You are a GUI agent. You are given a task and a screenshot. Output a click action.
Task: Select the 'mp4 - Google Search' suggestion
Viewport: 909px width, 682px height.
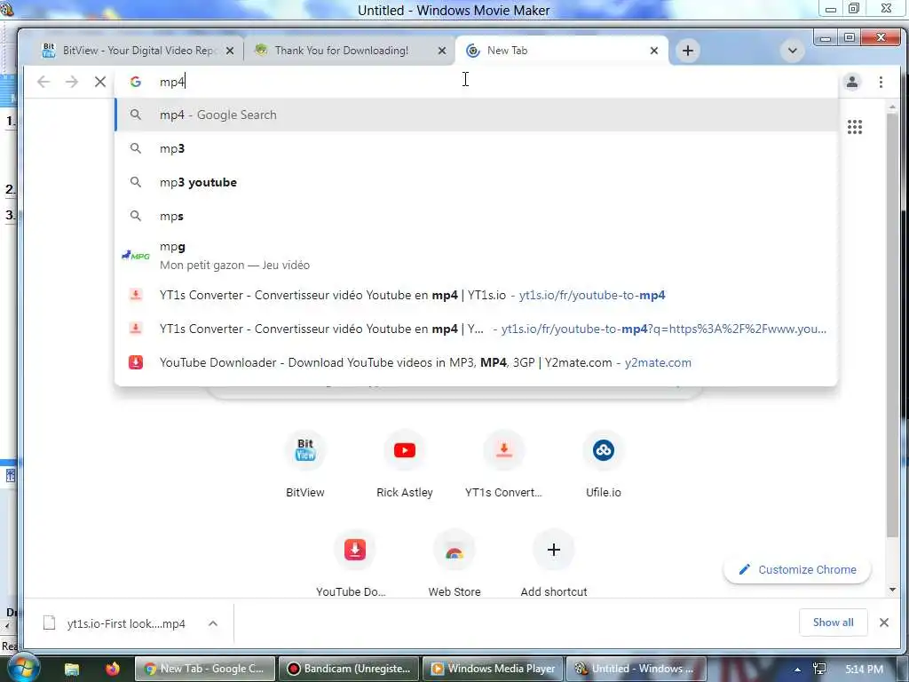pos(476,115)
